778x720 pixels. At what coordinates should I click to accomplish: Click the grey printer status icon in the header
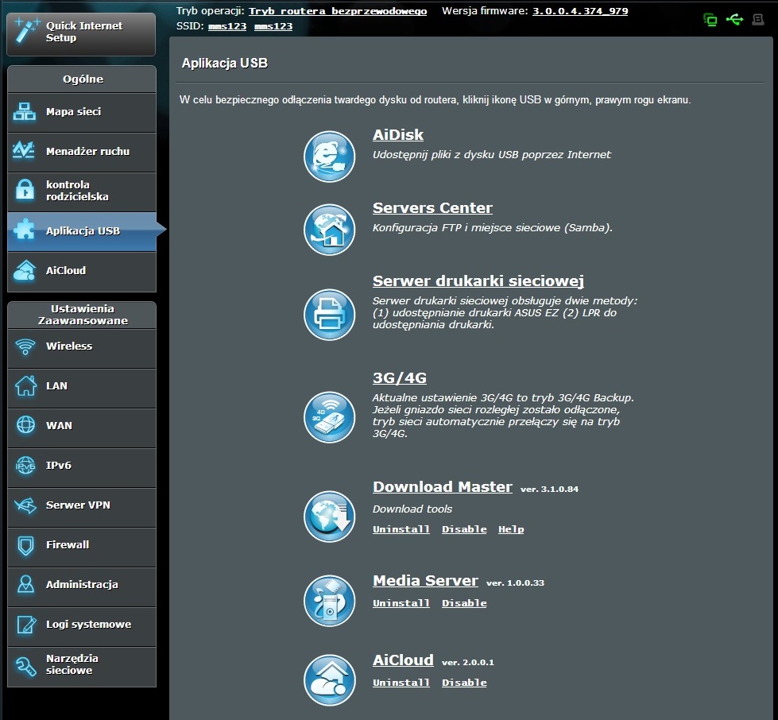point(757,19)
